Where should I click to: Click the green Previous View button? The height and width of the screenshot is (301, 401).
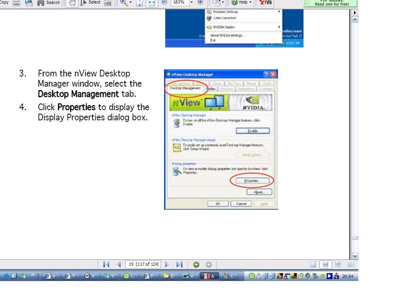(196, 265)
